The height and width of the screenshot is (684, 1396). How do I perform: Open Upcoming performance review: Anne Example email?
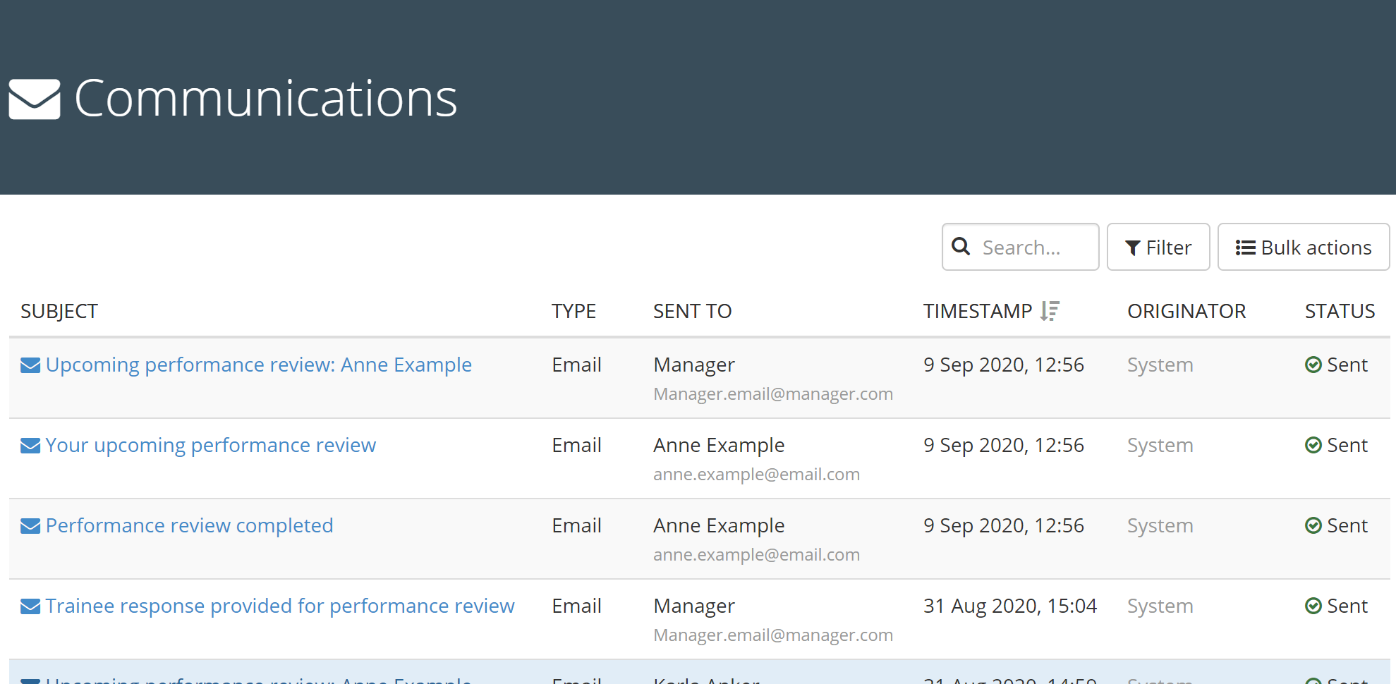258,365
